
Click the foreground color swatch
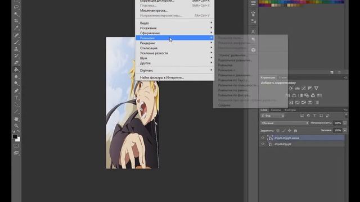click(15, 136)
